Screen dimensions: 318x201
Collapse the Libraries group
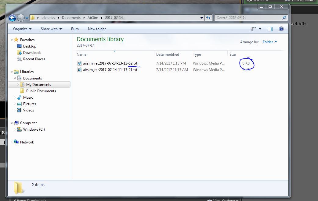12,72
